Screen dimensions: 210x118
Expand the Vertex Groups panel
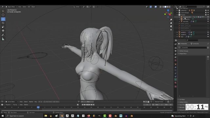[x=184, y=51]
